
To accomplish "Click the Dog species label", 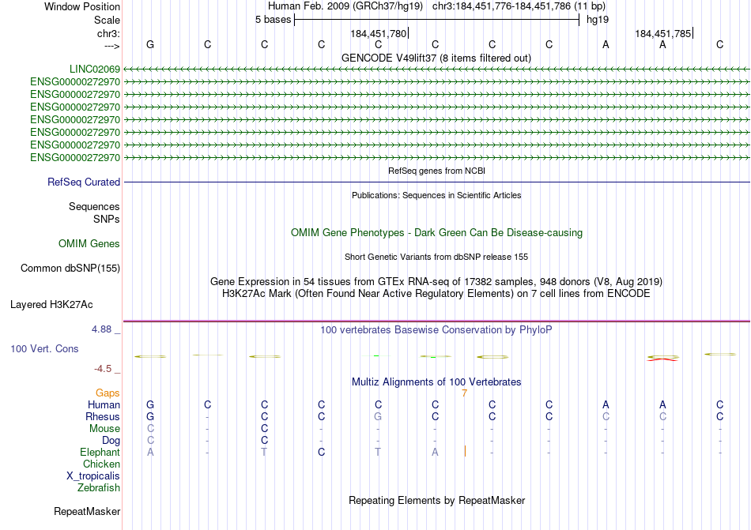I will [x=111, y=441].
